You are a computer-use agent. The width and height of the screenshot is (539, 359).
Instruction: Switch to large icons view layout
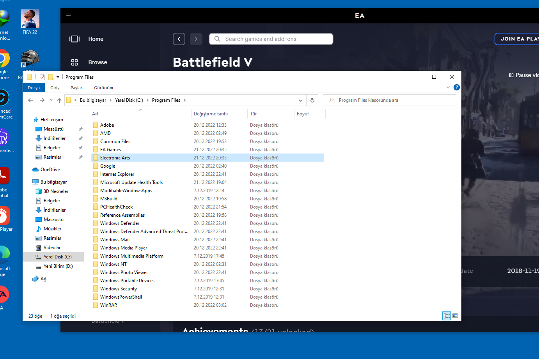[455, 316]
